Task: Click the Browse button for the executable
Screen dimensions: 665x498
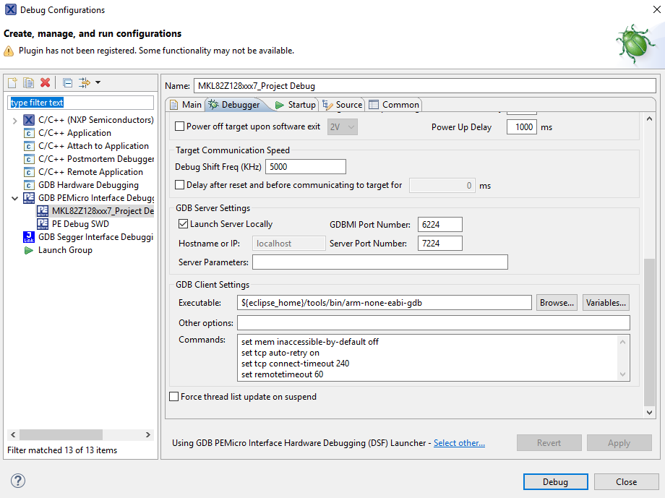Action: click(557, 303)
